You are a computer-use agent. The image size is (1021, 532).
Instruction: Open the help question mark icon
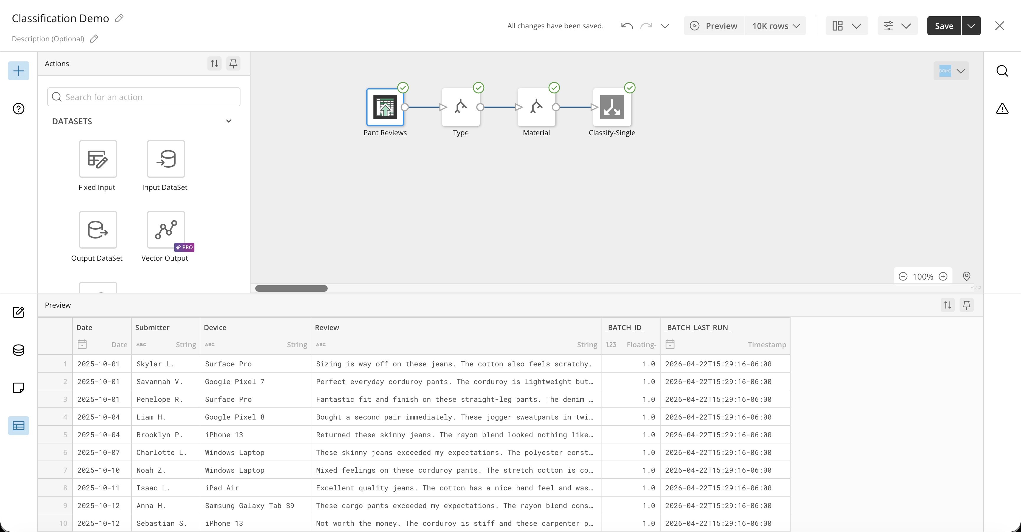pyautogui.click(x=19, y=109)
